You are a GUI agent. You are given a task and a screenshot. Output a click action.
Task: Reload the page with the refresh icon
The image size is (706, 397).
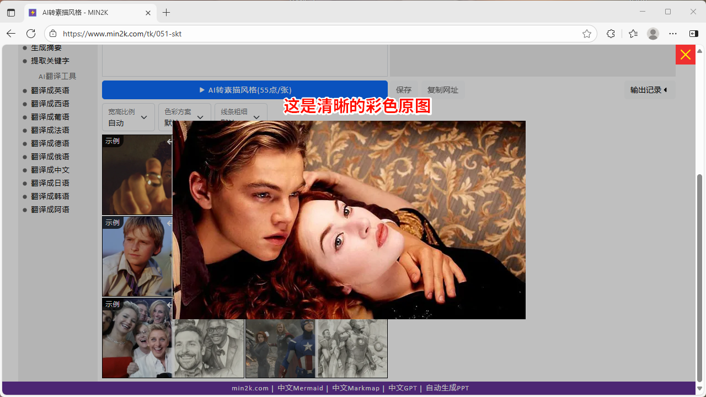pyautogui.click(x=31, y=34)
